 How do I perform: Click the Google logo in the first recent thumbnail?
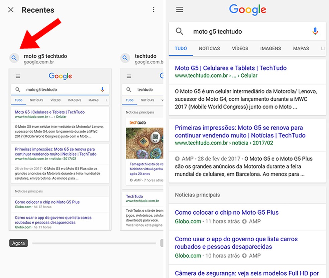tap(61, 76)
